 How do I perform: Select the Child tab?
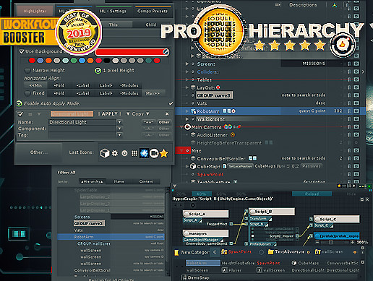pyautogui.click(x=151, y=25)
